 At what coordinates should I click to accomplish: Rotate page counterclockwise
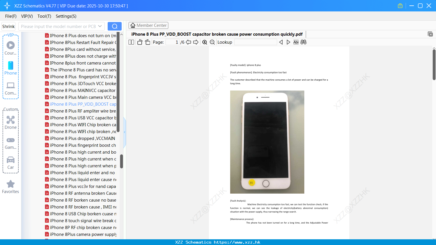pyautogui.click(x=140, y=42)
